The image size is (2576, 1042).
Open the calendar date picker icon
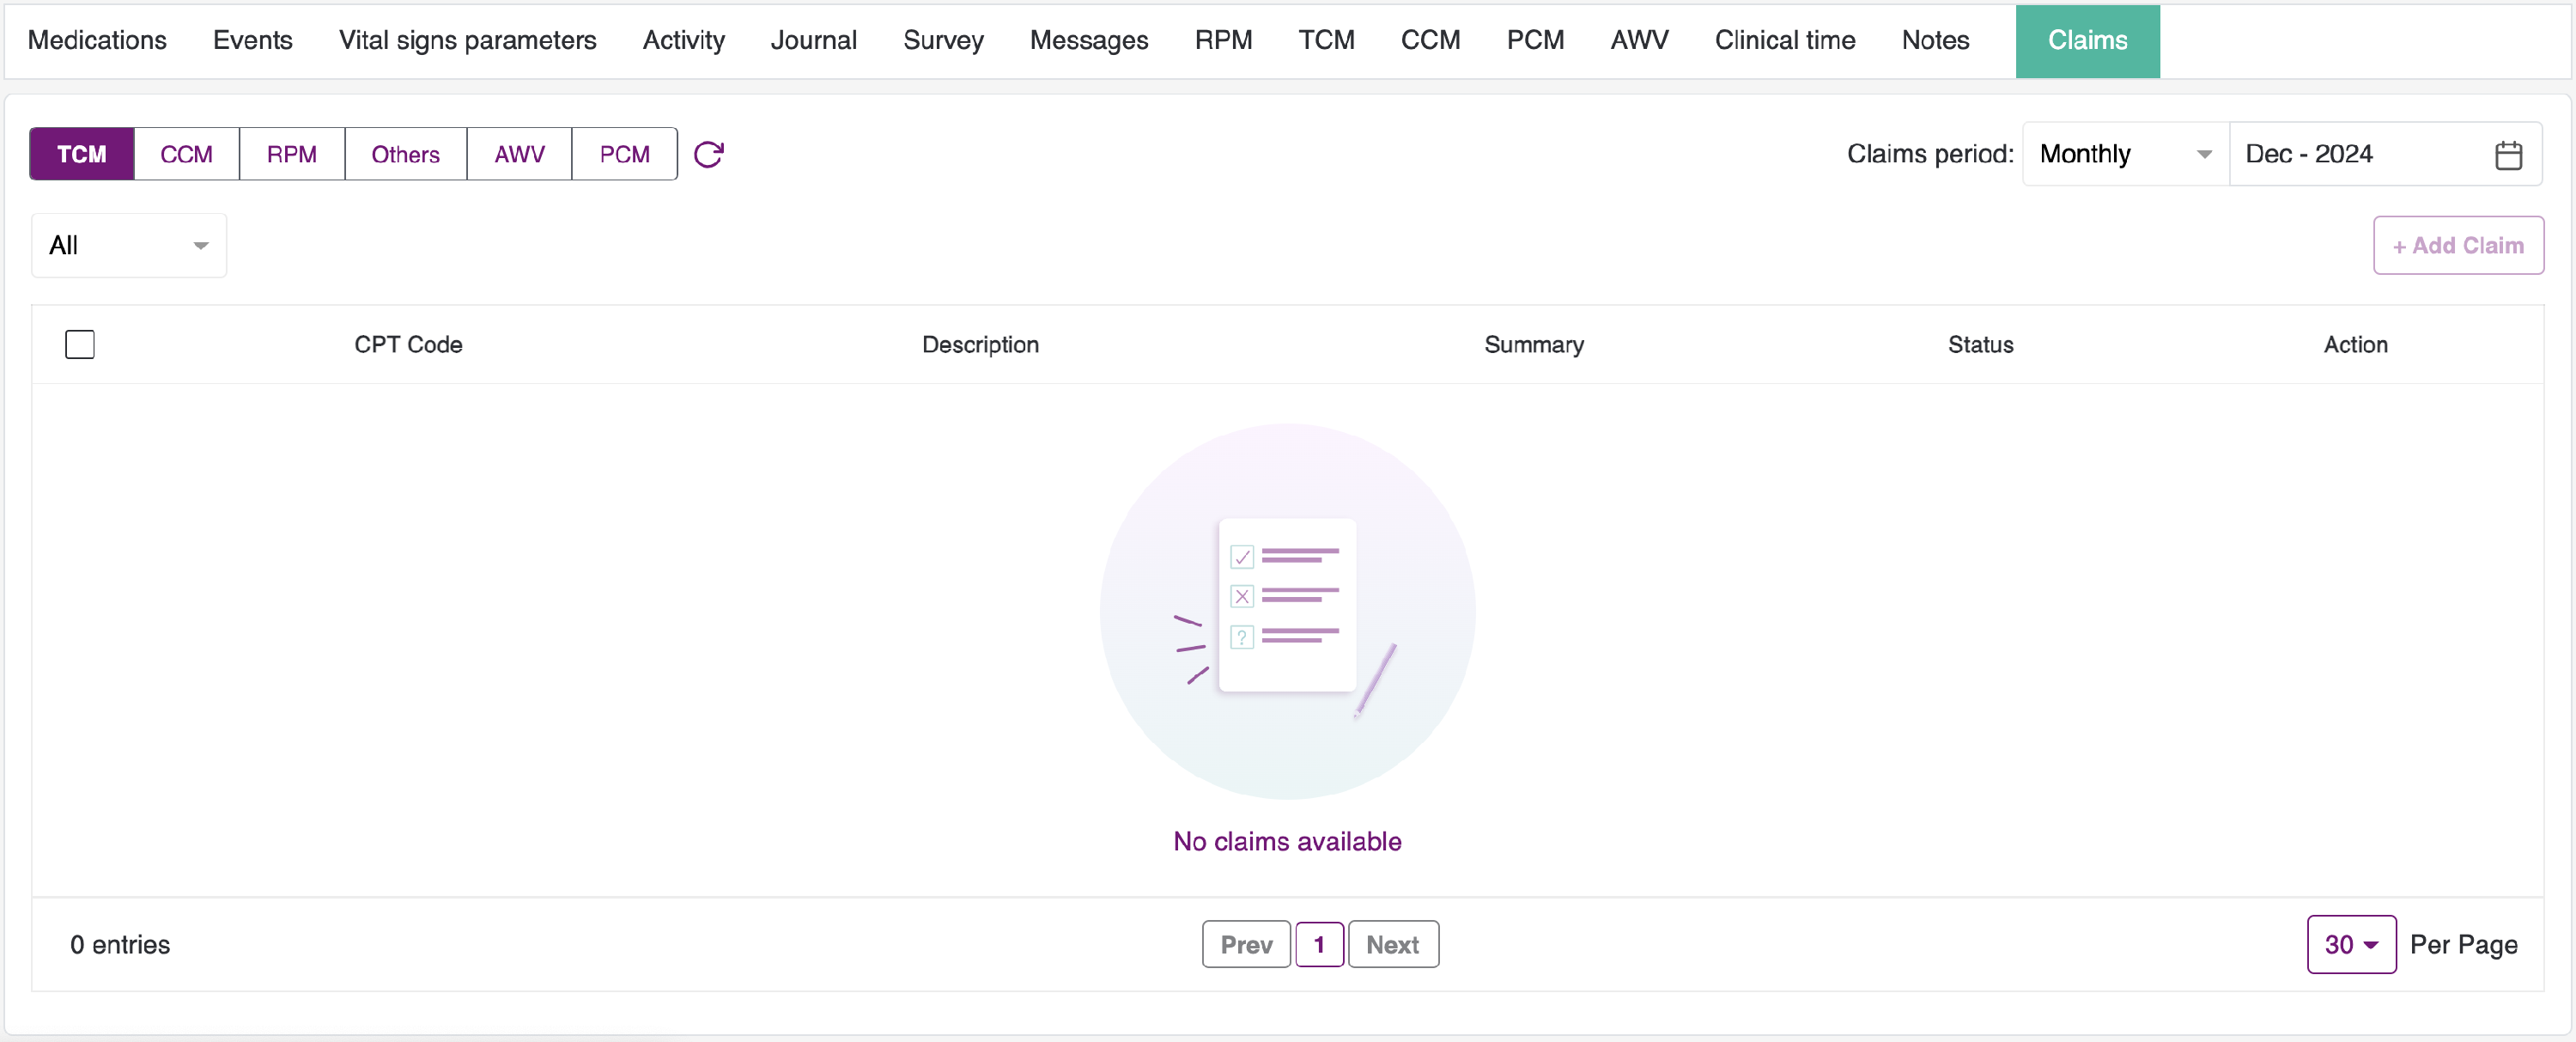click(2508, 155)
